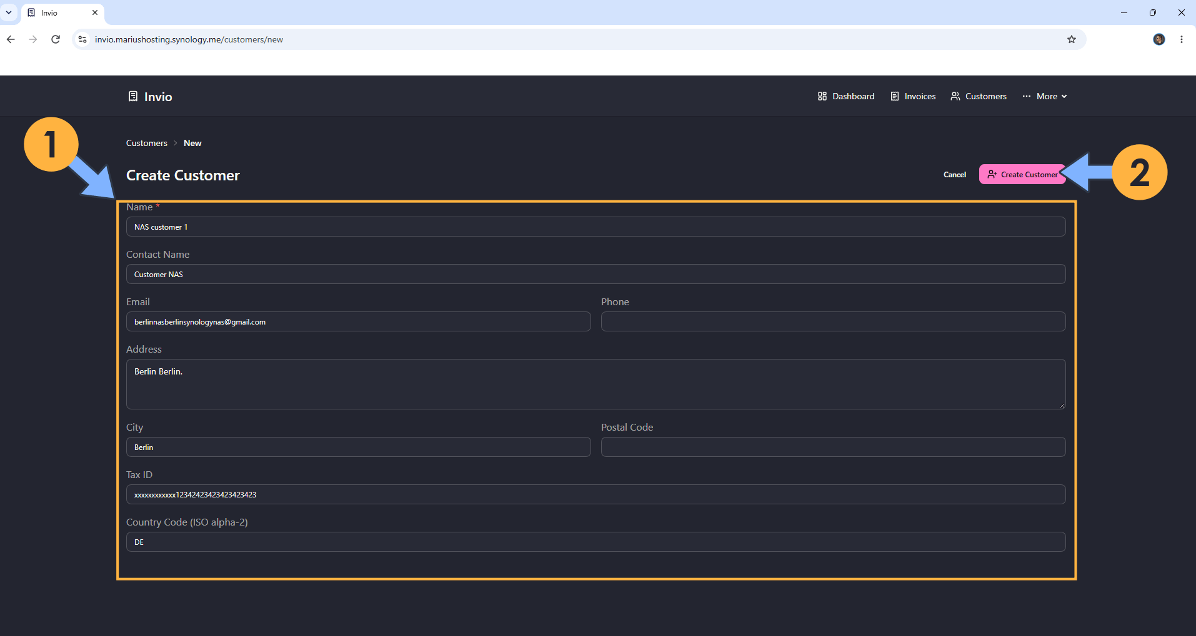This screenshot has height=636, width=1196.
Task: Focus the Country Code field
Action: [596, 542]
